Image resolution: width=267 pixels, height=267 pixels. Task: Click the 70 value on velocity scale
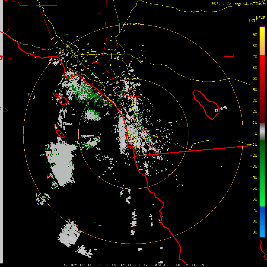tap(255, 57)
